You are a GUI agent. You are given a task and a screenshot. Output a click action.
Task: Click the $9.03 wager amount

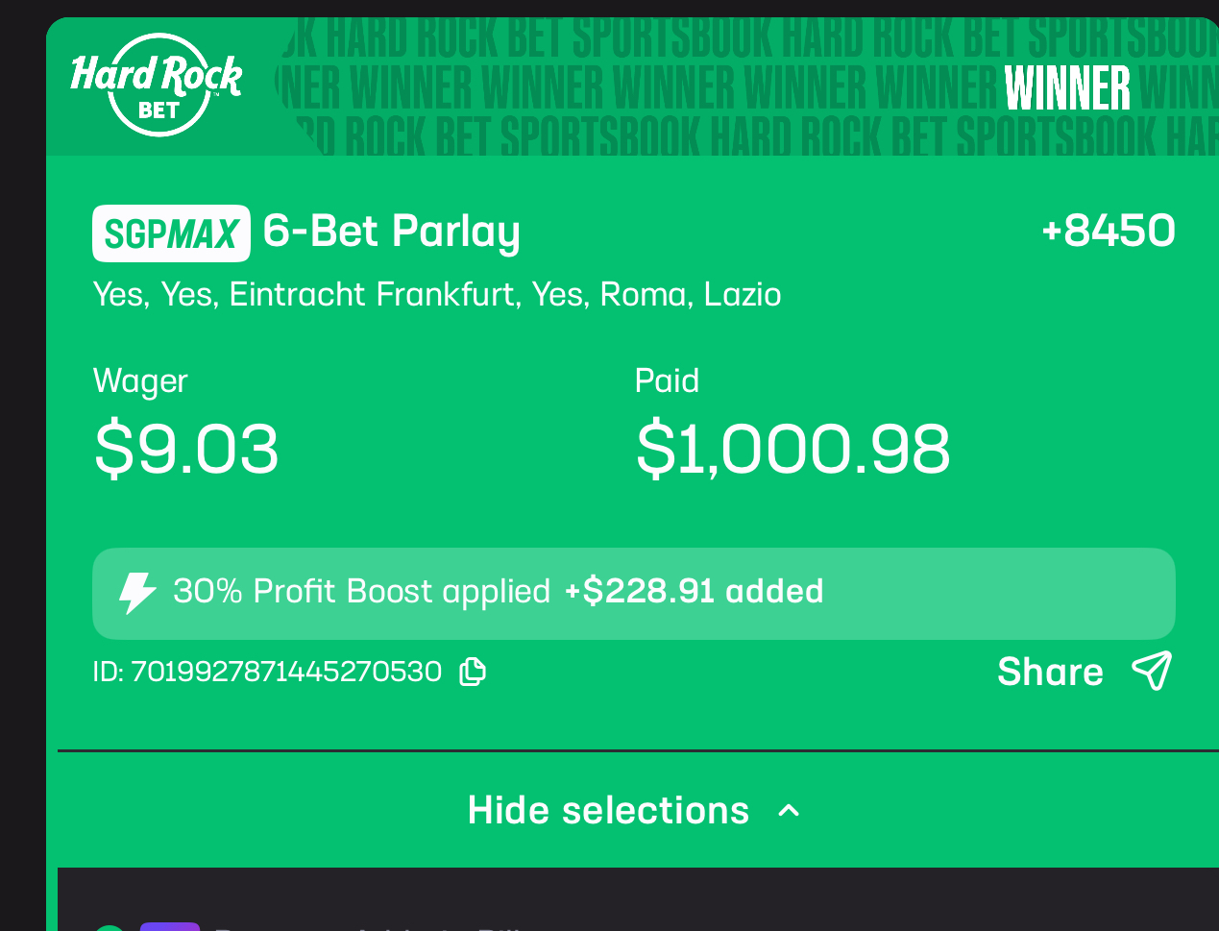click(x=186, y=449)
